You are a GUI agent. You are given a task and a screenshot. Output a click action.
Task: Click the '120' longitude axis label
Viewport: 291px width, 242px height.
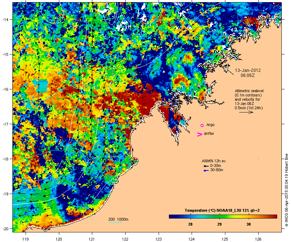point(59,239)
